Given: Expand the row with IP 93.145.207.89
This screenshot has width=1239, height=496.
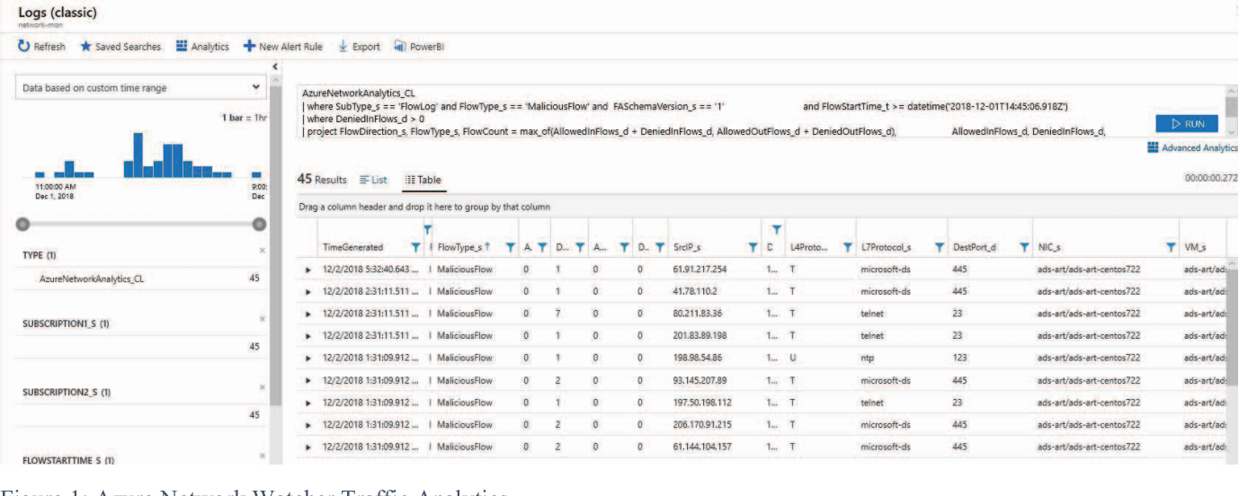Looking at the screenshot, I should tap(308, 380).
